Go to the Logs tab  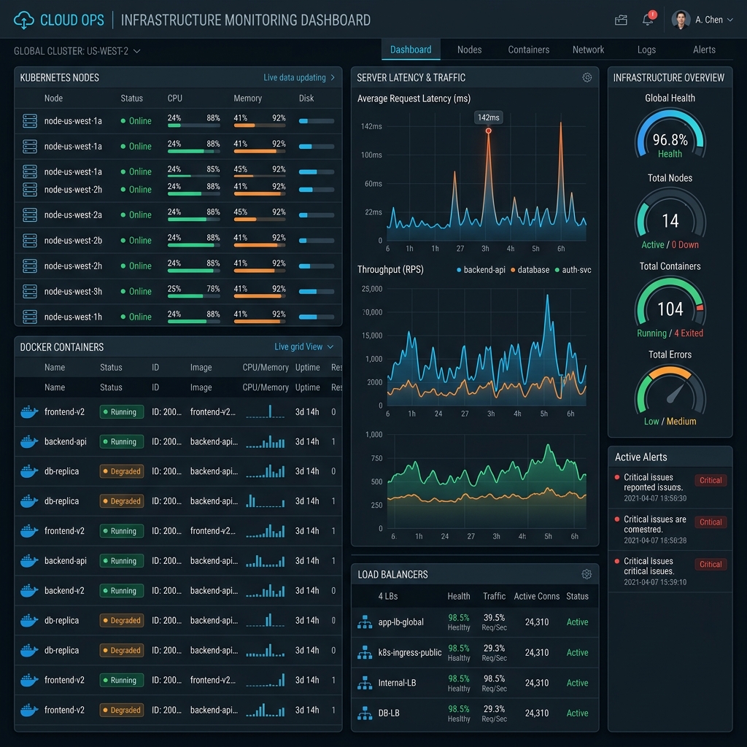click(x=646, y=50)
